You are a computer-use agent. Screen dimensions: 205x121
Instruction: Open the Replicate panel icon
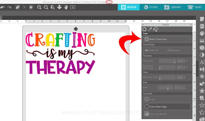pos(202,76)
